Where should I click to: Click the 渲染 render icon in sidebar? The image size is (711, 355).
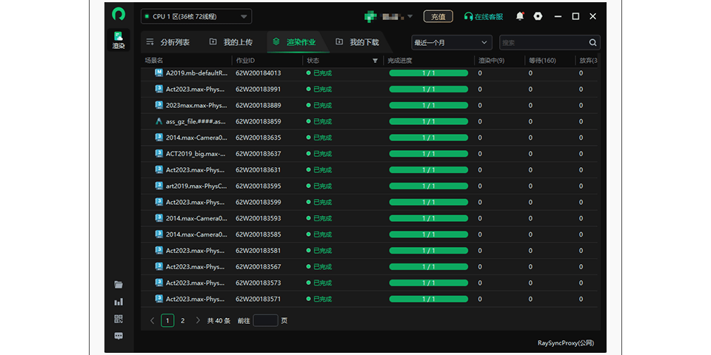pyautogui.click(x=118, y=40)
